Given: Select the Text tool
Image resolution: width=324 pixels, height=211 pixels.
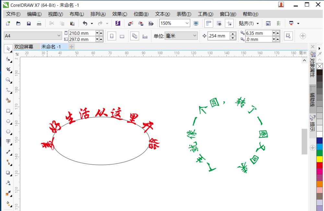Looking at the screenshot, I should click(8, 142).
